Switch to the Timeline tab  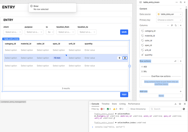coord(105,104)
